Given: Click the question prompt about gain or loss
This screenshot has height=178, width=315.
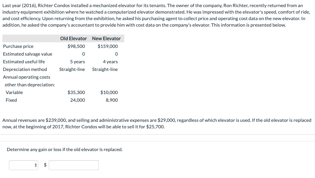Looking at the screenshot, I should click(65, 149).
